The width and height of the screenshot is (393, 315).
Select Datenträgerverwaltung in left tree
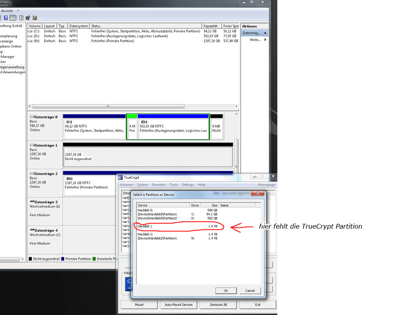click(x=12, y=67)
